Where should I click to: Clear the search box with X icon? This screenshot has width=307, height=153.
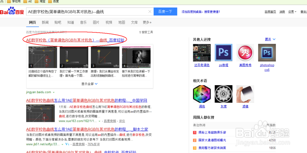tap(150, 12)
